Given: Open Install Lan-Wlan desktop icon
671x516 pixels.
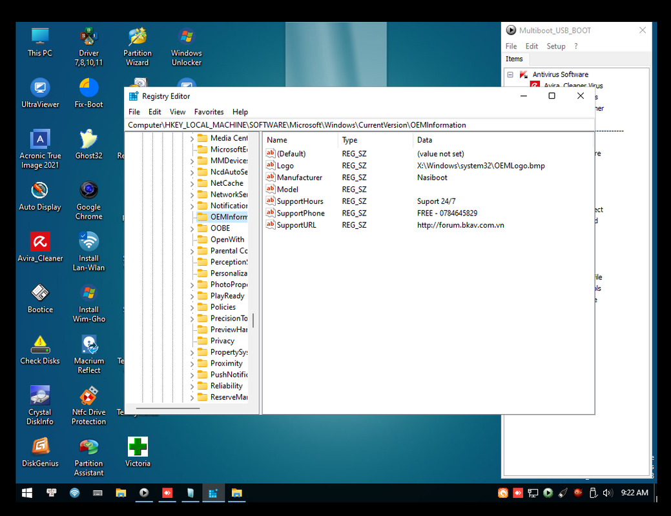Looking at the screenshot, I should [88, 252].
